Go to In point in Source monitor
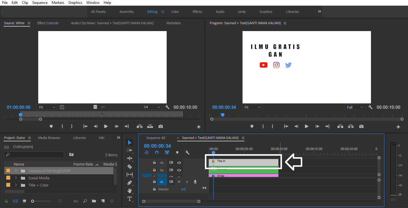The width and height of the screenshot is (408, 208). [x=85, y=126]
